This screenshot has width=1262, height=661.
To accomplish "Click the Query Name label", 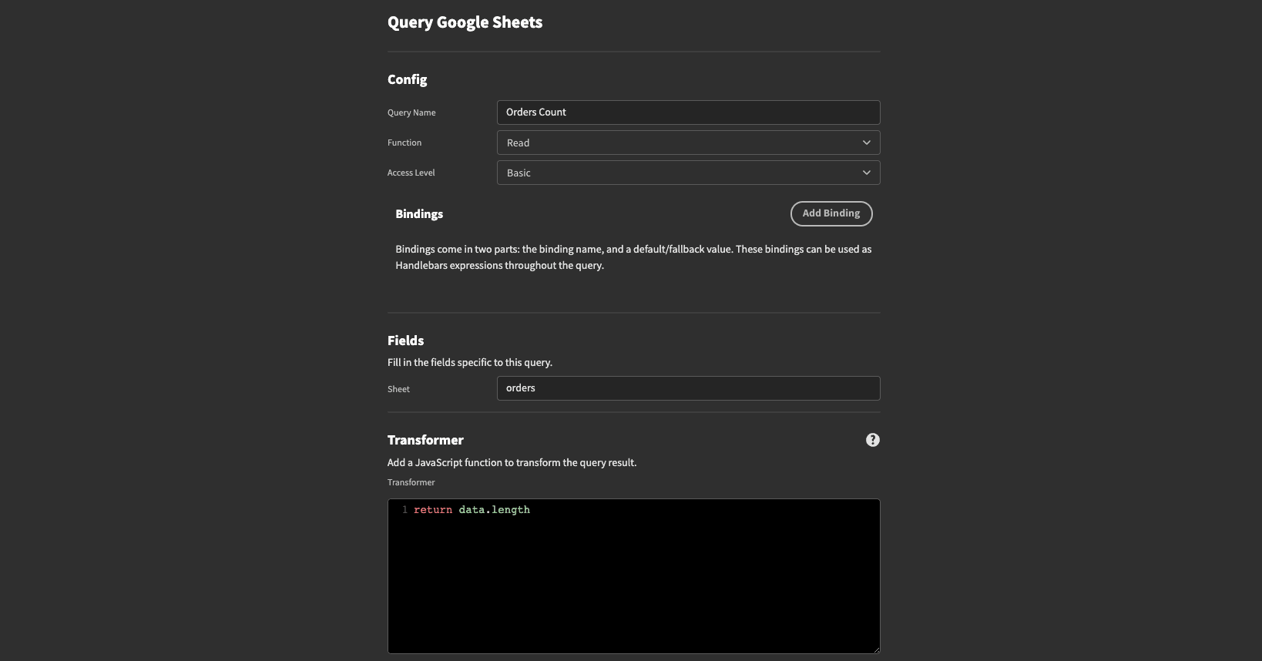I will pos(411,112).
